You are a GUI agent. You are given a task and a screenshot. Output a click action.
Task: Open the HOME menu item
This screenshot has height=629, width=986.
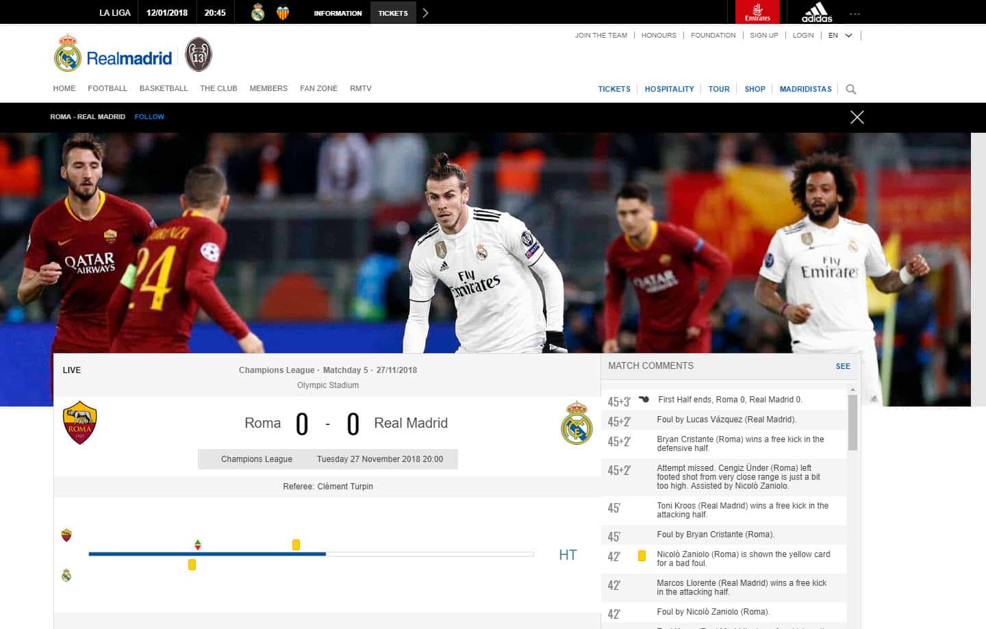[64, 88]
